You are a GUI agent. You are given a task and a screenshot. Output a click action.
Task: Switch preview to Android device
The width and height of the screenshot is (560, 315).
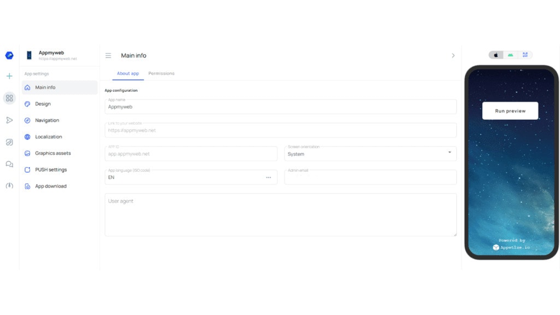click(x=510, y=55)
